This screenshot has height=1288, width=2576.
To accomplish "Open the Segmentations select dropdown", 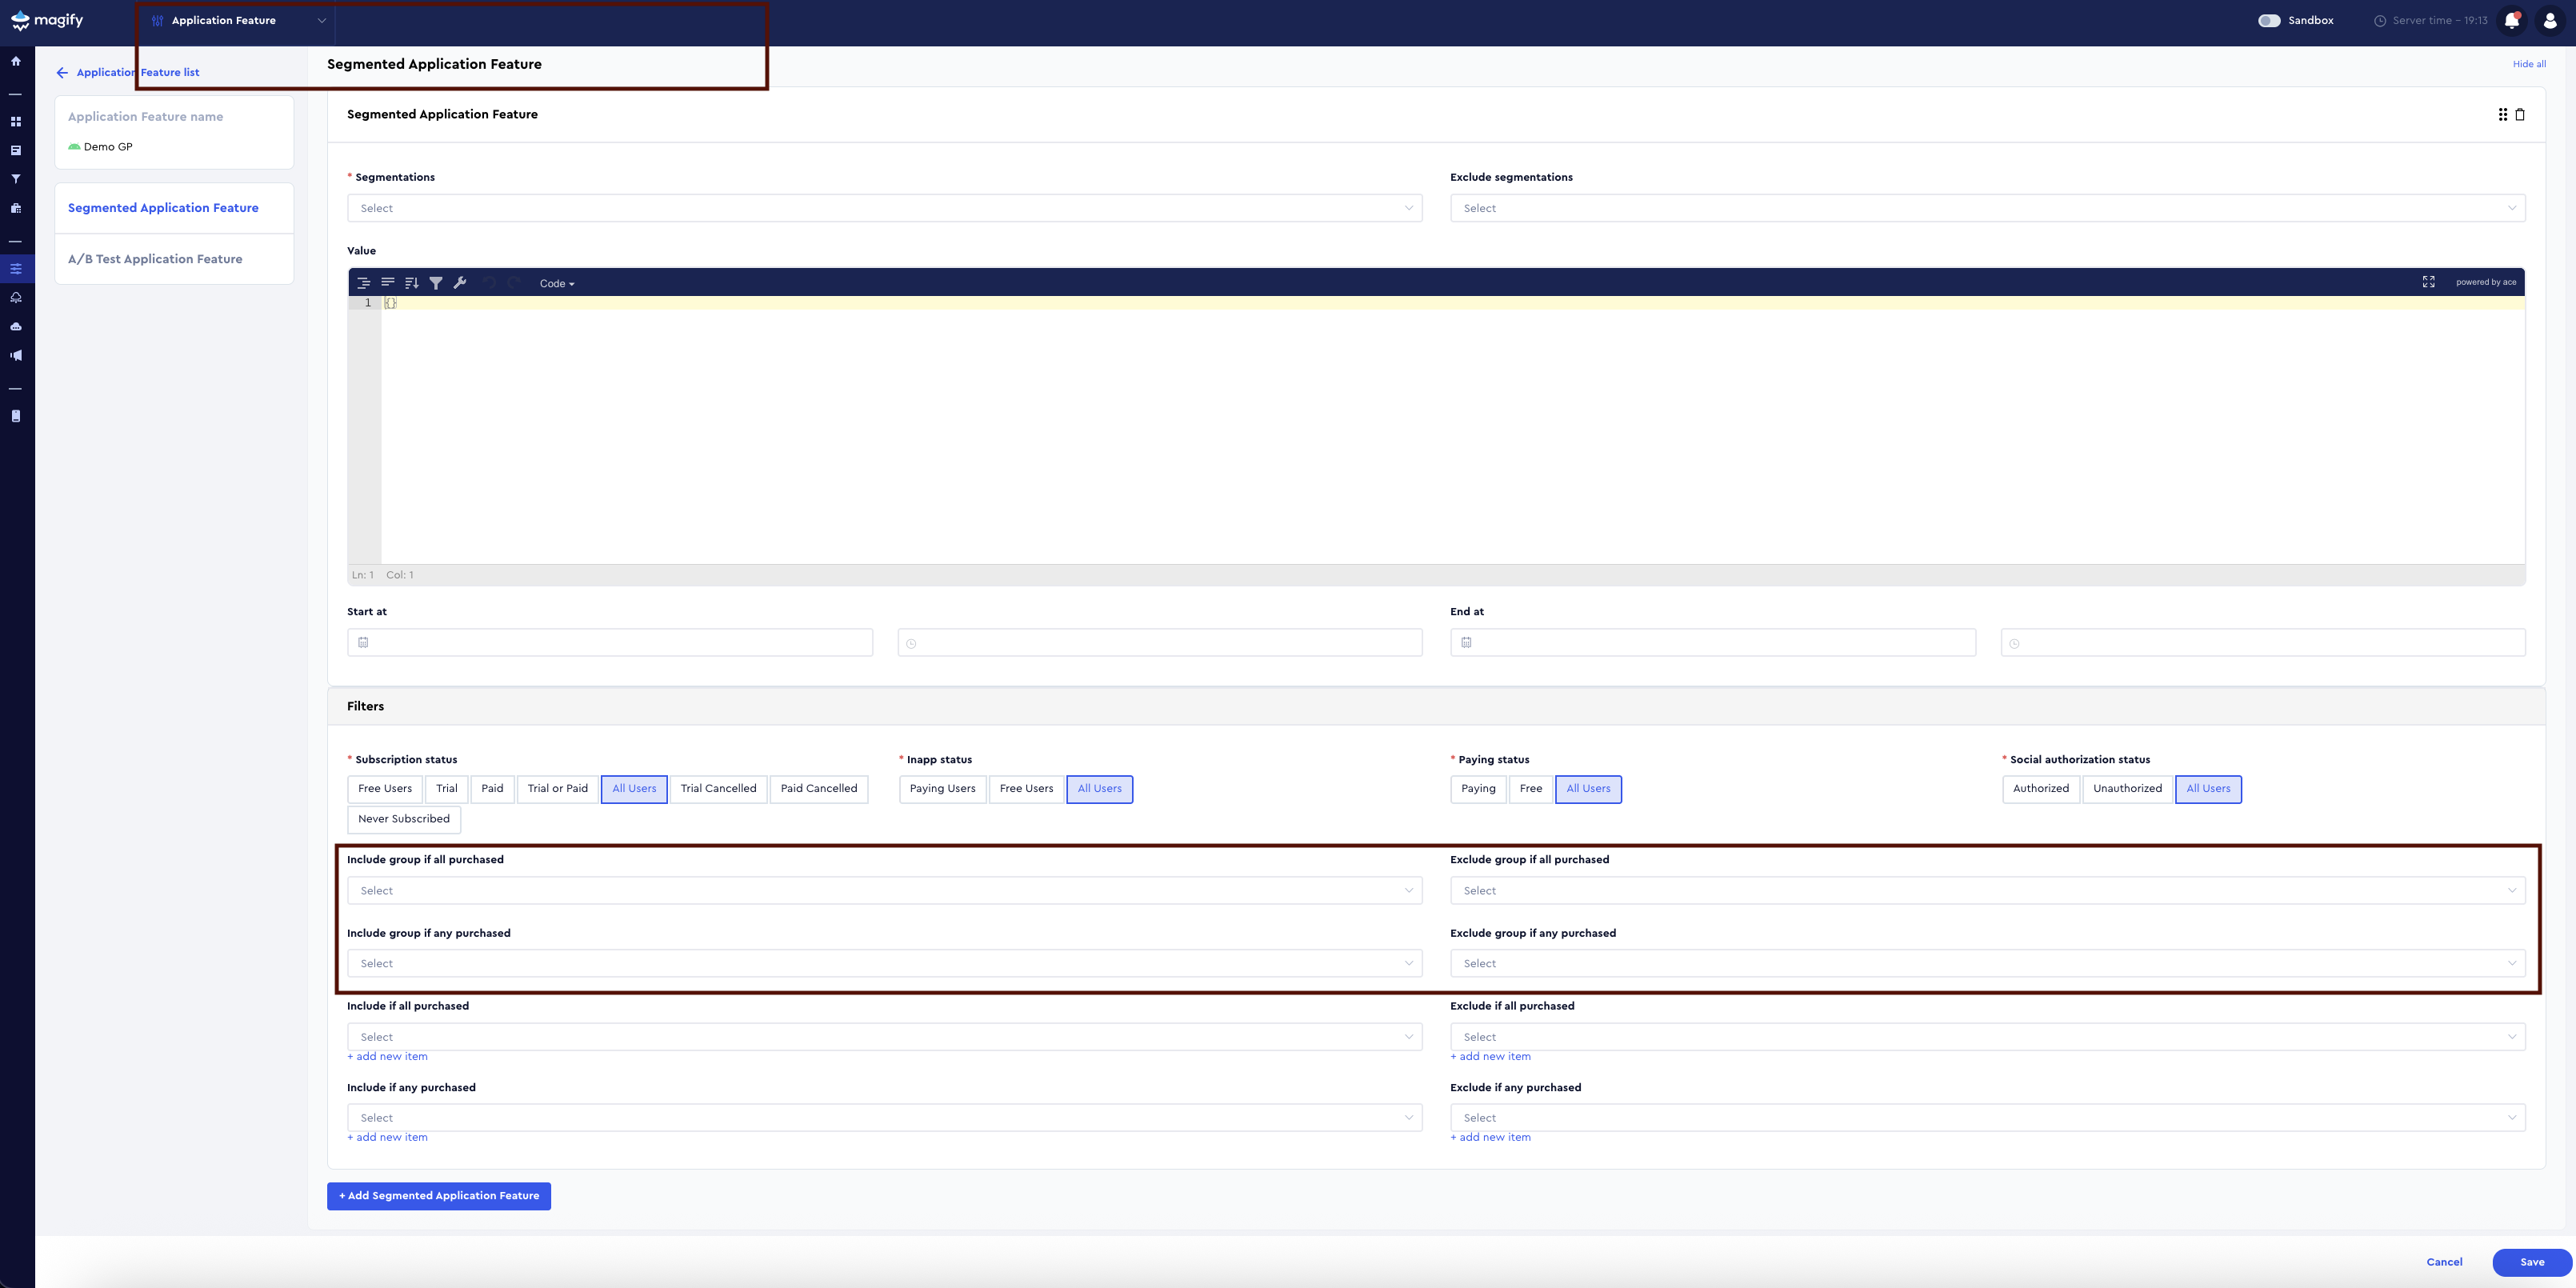I will click(884, 208).
